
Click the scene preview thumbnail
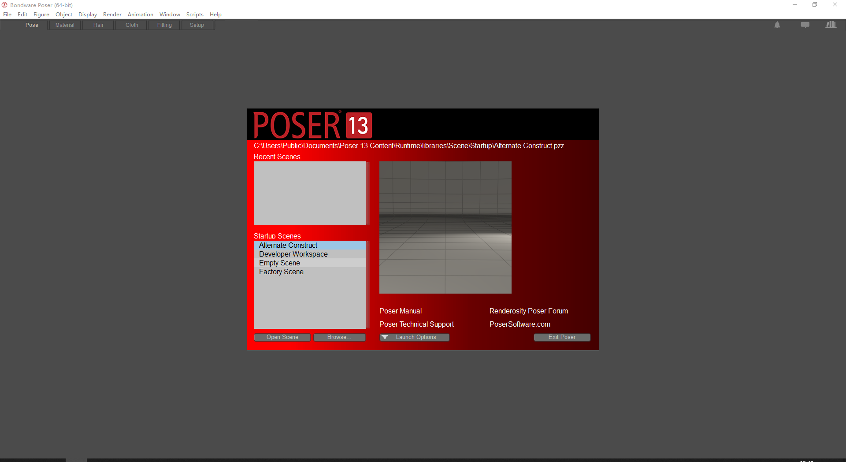point(445,227)
